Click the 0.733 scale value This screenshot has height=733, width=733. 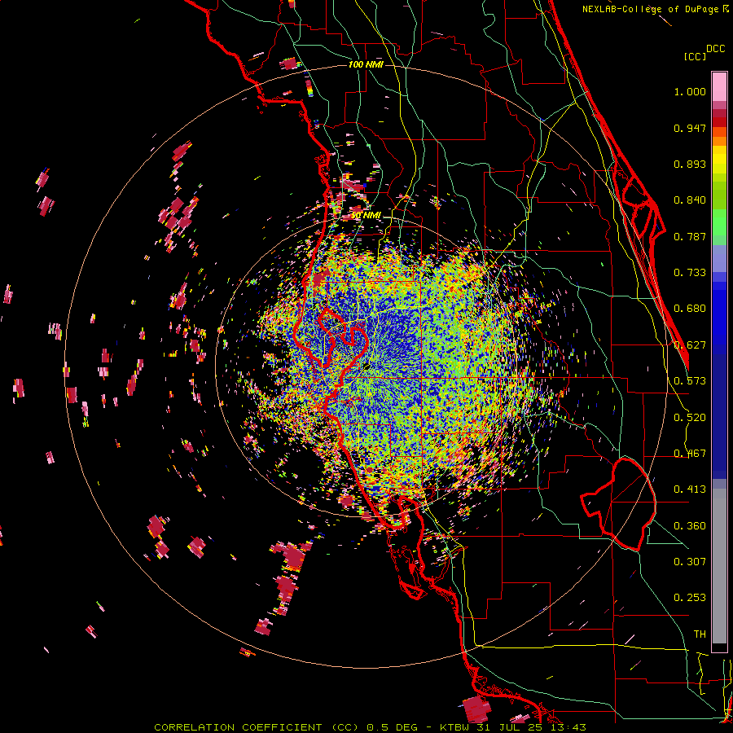pyautogui.click(x=690, y=273)
